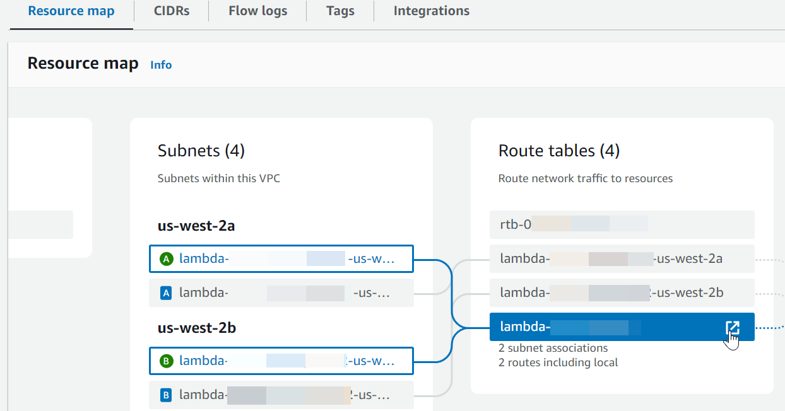The height and width of the screenshot is (411, 785).
Task: Open the Tags tab
Action: click(340, 11)
